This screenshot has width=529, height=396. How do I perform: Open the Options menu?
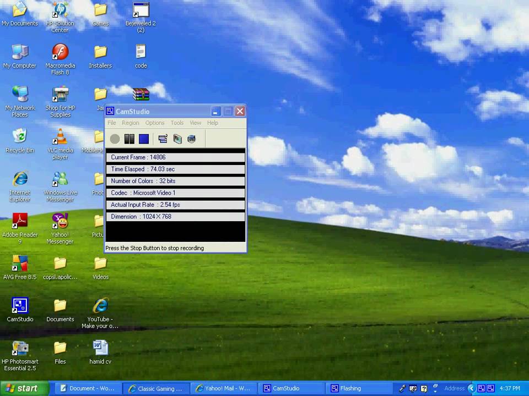point(155,123)
